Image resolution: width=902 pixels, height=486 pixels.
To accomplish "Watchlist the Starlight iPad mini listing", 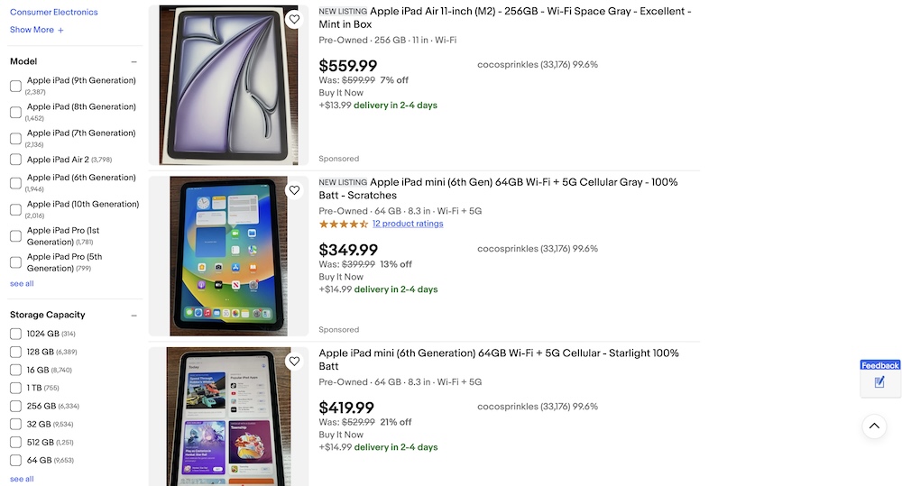I will click(294, 362).
